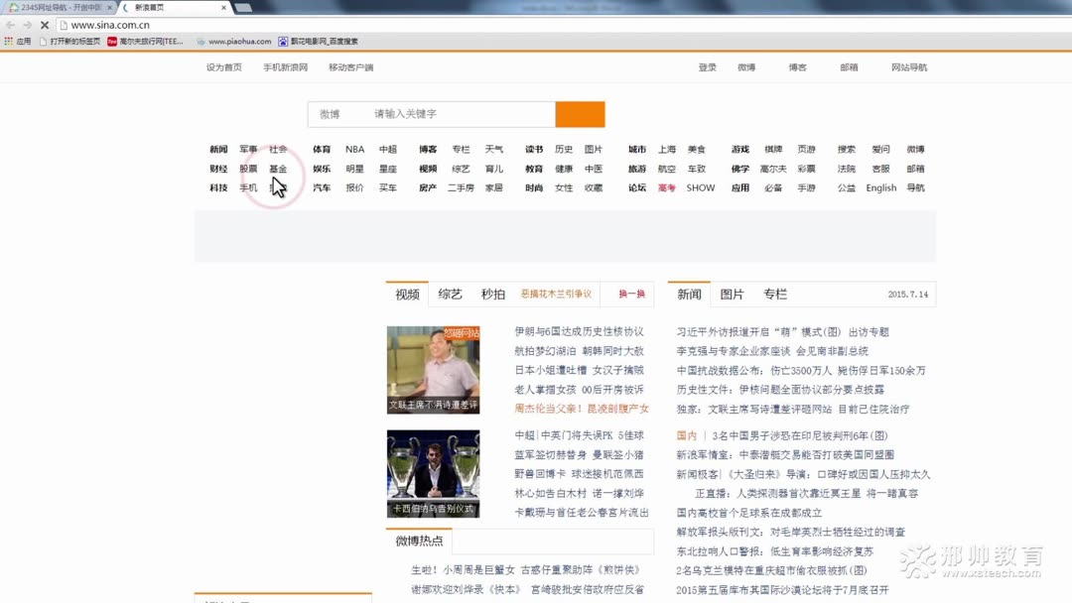Click the red 高考 navigation link
Viewport: 1072px width, 603px height.
coord(667,187)
